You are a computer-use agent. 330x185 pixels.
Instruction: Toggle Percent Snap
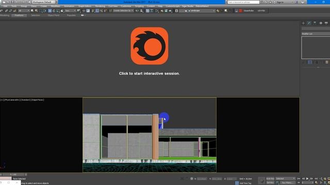coord(101,10)
